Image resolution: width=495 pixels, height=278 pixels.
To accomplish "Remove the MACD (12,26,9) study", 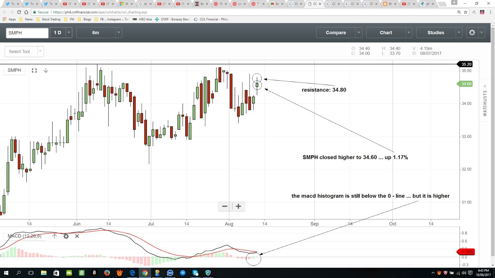I will [x=77, y=236].
